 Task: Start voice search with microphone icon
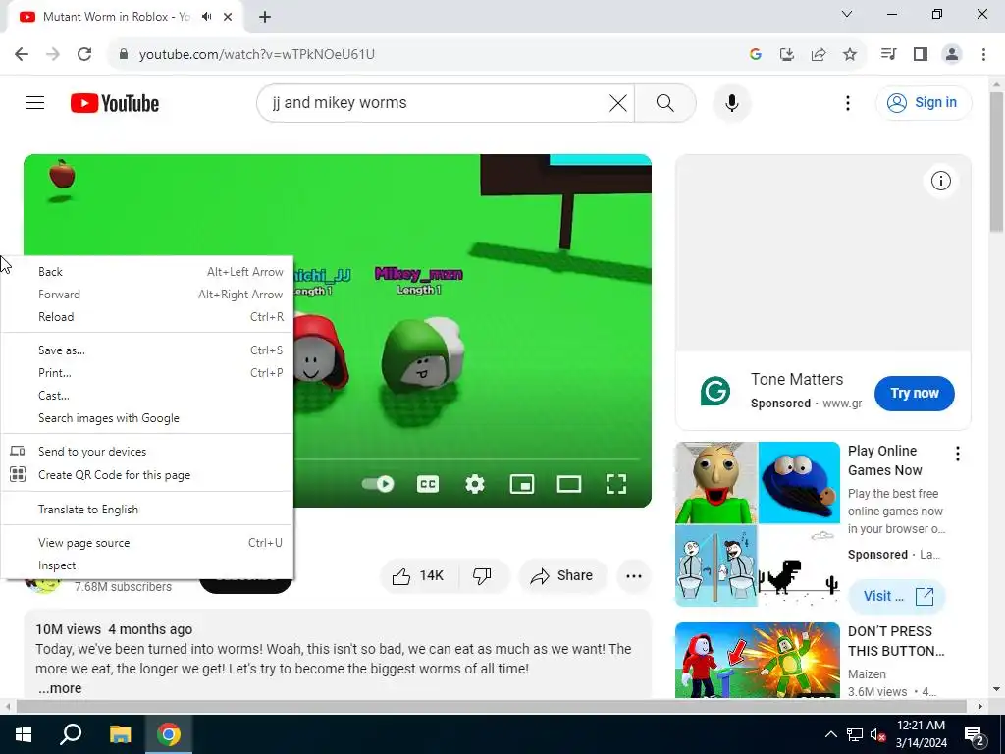point(732,102)
